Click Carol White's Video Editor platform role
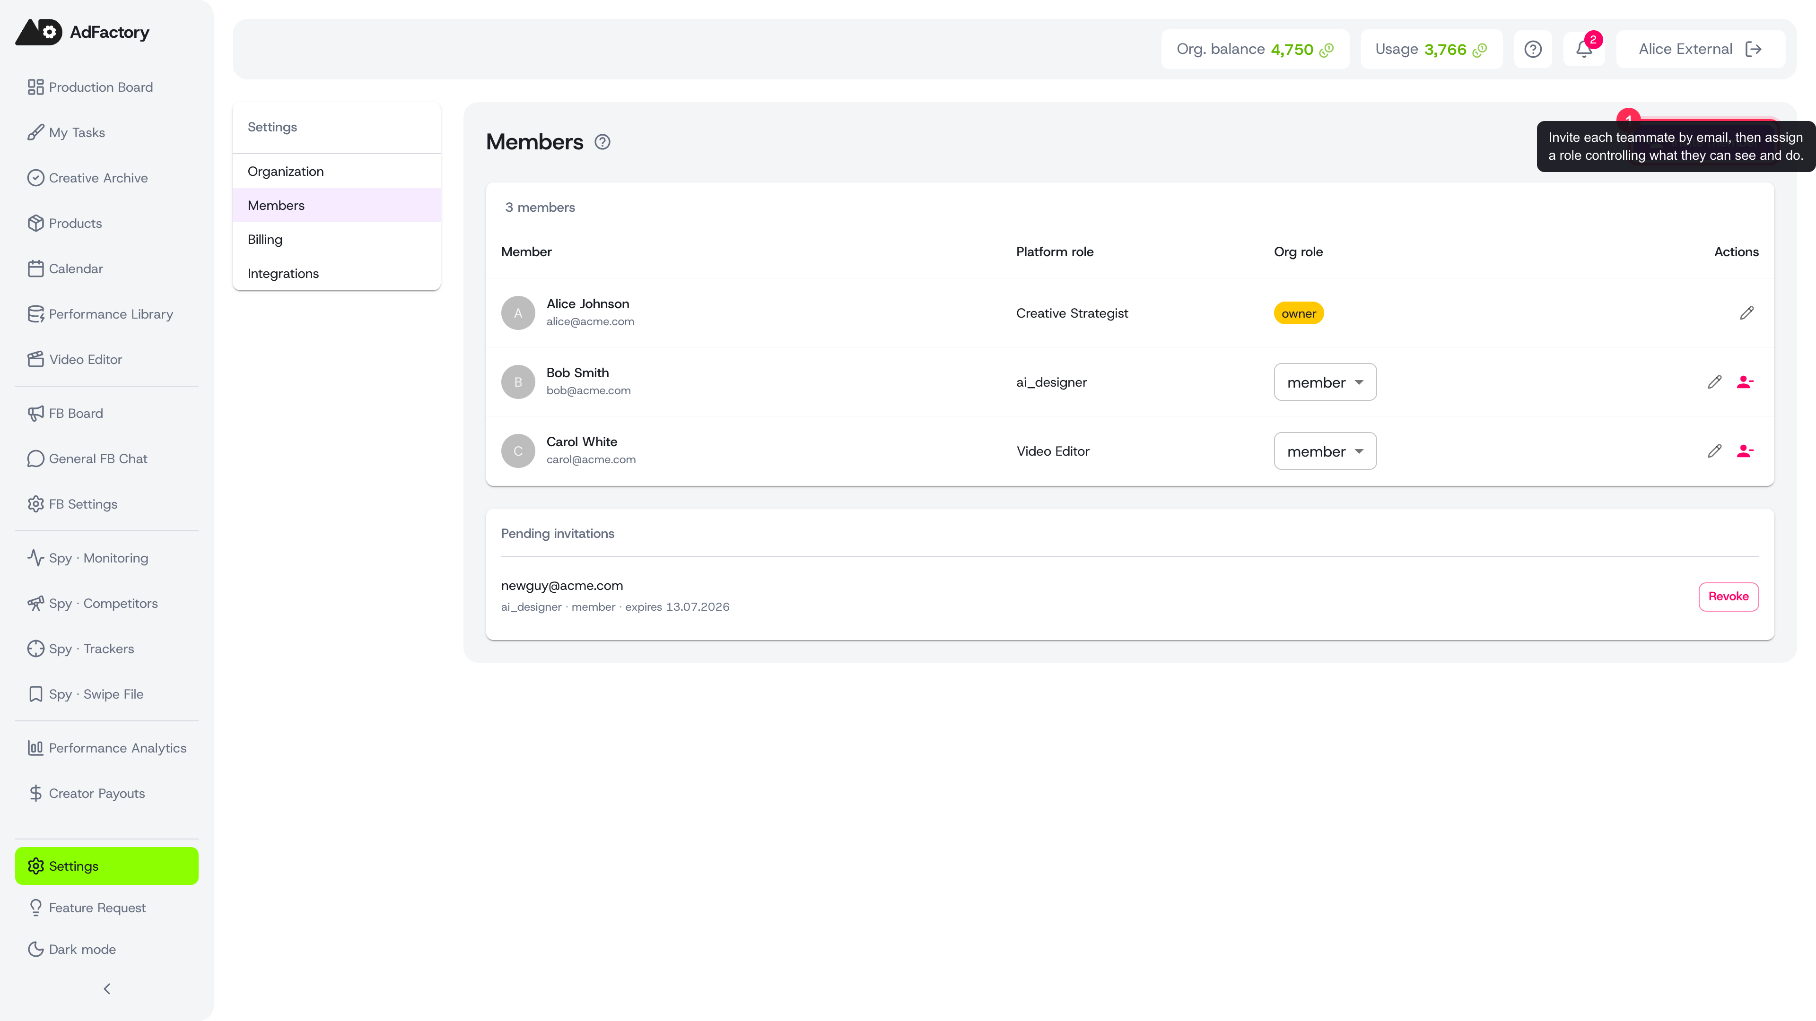1816x1021 pixels. point(1053,452)
